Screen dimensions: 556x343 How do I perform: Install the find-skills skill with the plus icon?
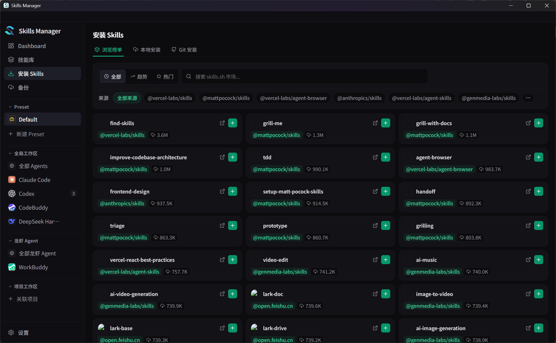[232, 123]
